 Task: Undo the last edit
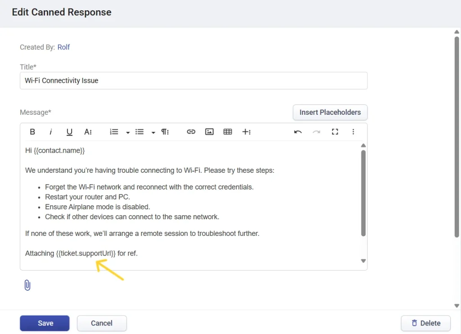[x=298, y=132]
